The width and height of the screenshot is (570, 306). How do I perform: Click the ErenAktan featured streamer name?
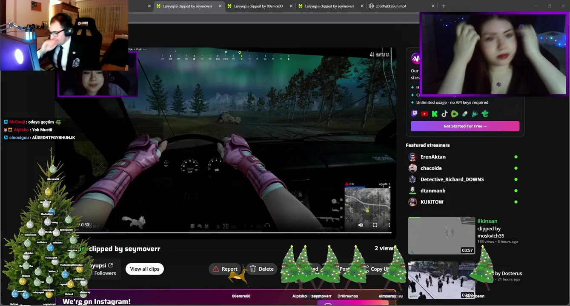(x=433, y=157)
